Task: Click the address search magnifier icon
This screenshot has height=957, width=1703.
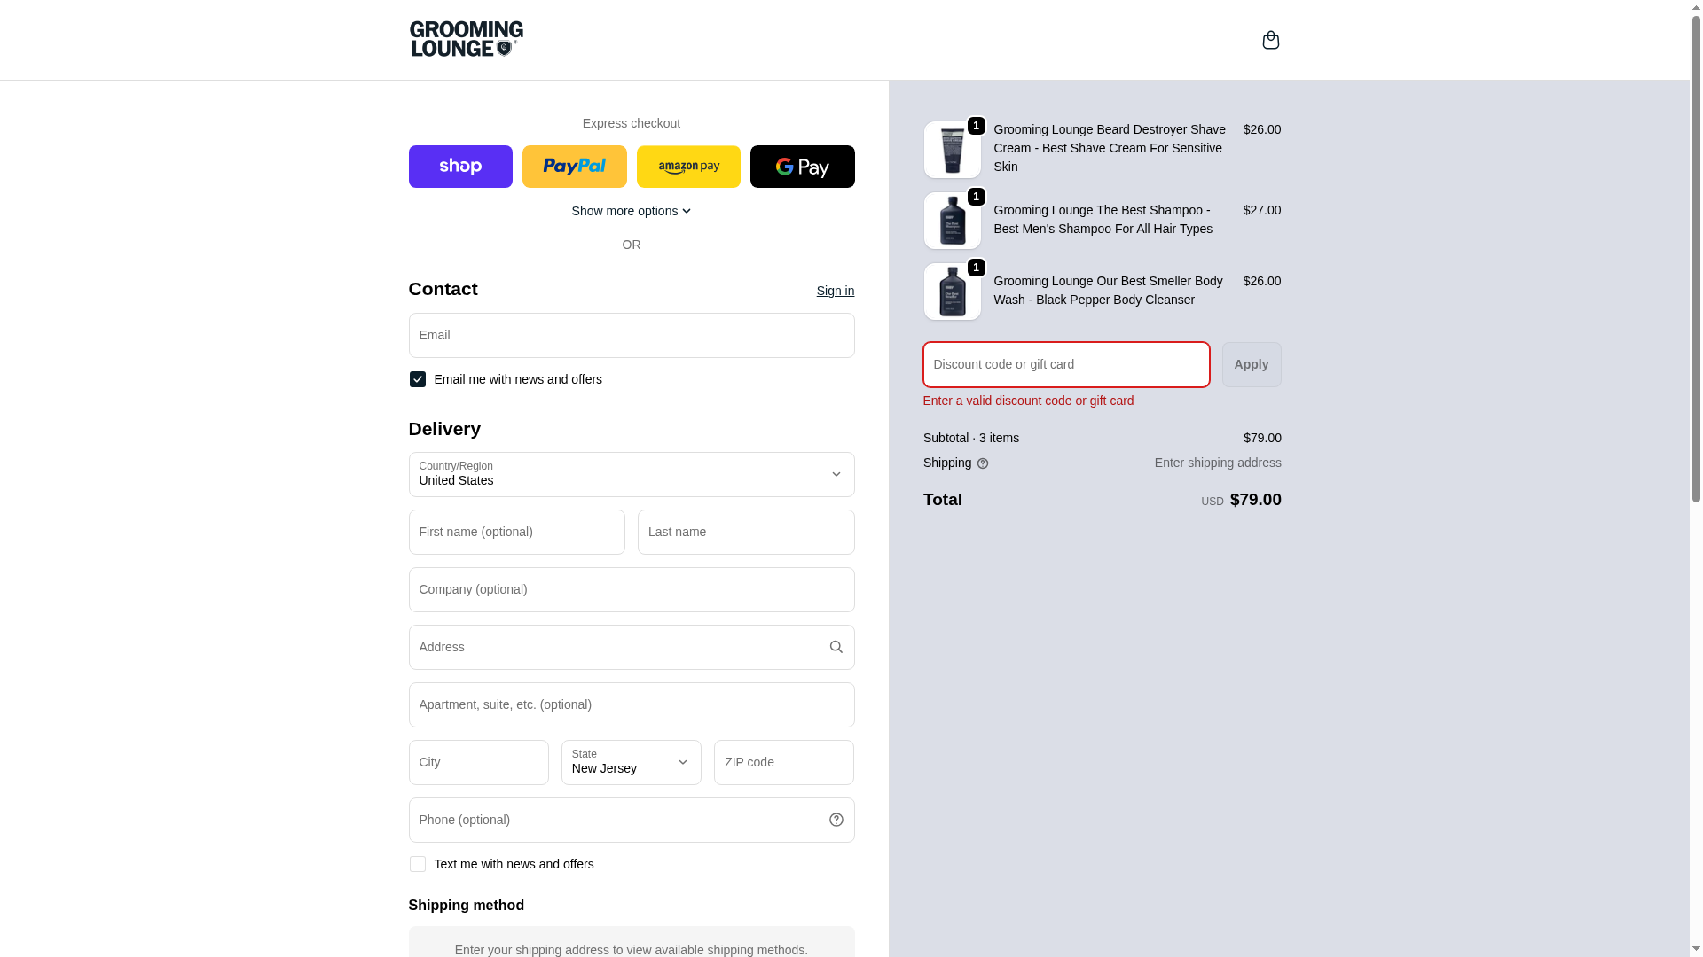Action: point(836,647)
